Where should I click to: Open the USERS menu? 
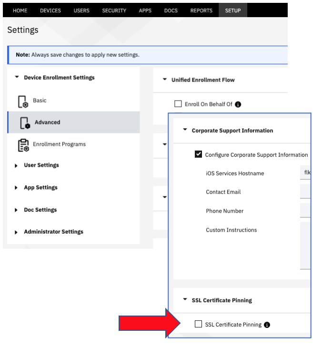(x=81, y=10)
